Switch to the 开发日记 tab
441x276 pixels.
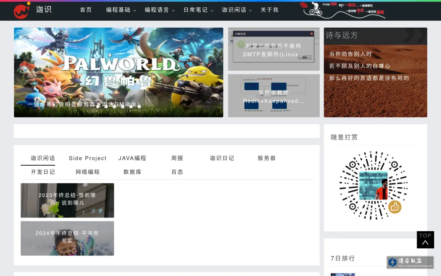[x=43, y=172]
